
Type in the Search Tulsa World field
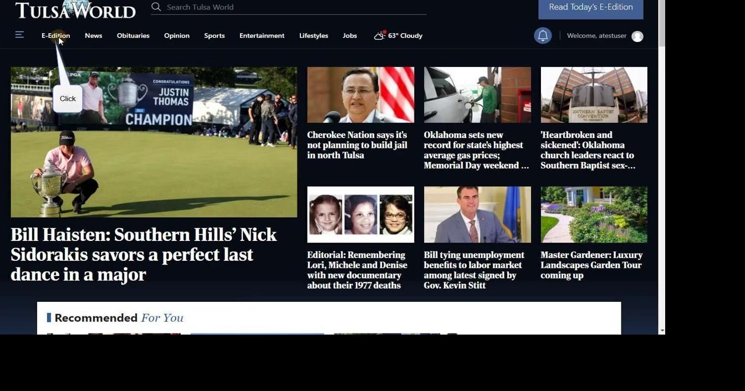click(x=294, y=7)
